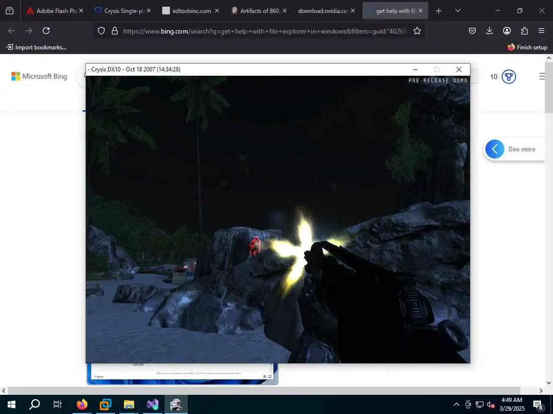Click the See more arrow button

(x=495, y=149)
